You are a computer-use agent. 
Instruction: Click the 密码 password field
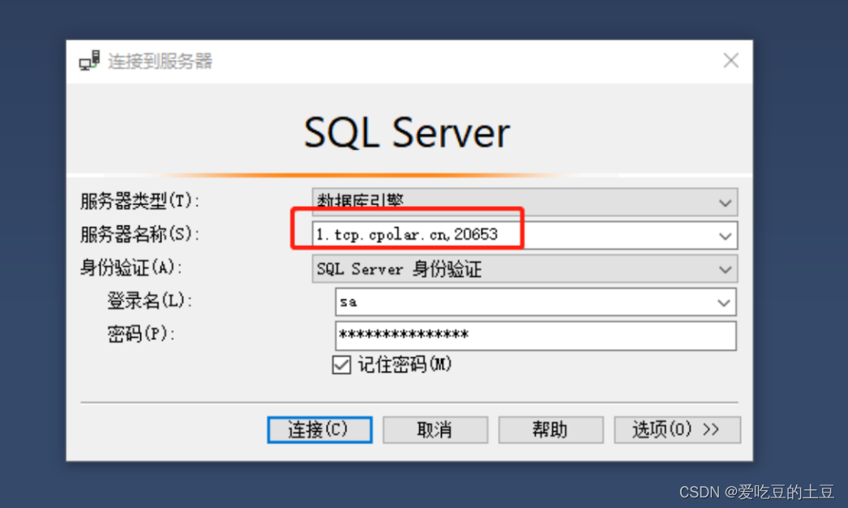coord(535,335)
